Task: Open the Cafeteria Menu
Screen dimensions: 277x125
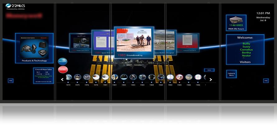Action: click(231, 74)
